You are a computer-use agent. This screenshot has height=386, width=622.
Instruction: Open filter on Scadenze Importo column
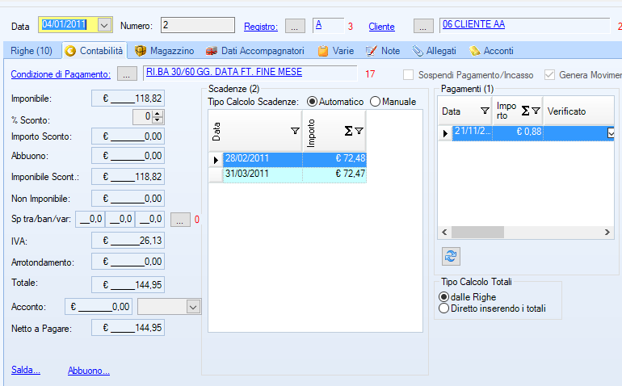tap(359, 130)
